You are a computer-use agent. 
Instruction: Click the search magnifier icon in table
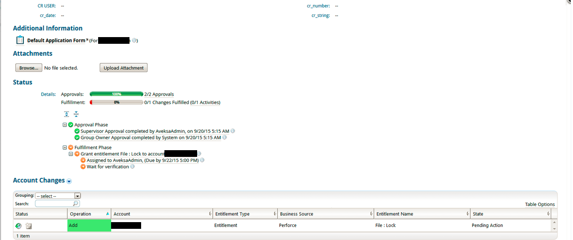pos(76,204)
